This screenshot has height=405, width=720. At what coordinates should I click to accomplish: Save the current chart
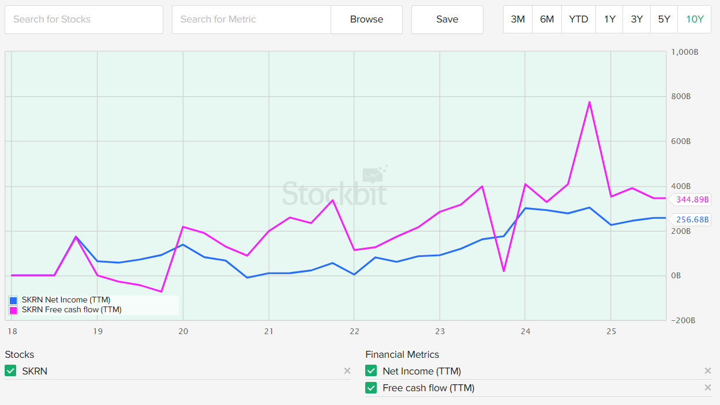[x=447, y=20]
